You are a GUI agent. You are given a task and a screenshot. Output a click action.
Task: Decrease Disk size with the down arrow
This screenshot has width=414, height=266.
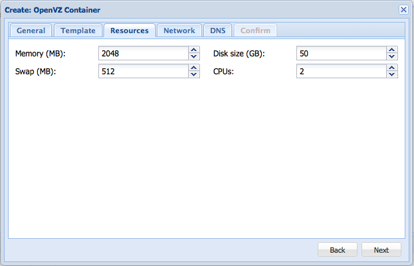point(392,56)
